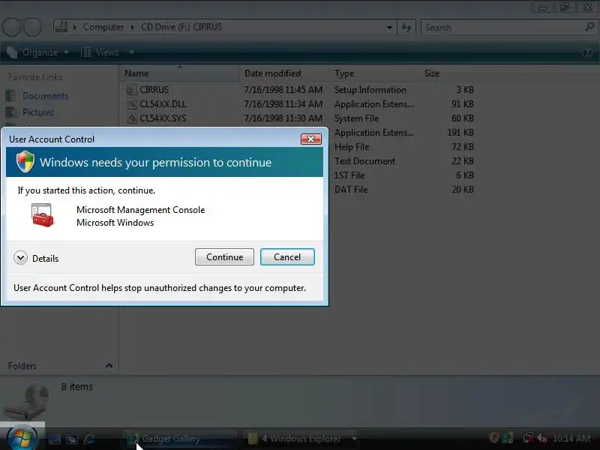The height and width of the screenshot is (450, 600).
Task: Click CD Drive (F:) CIRRUS breadcrumb
Action: [181, 27]
